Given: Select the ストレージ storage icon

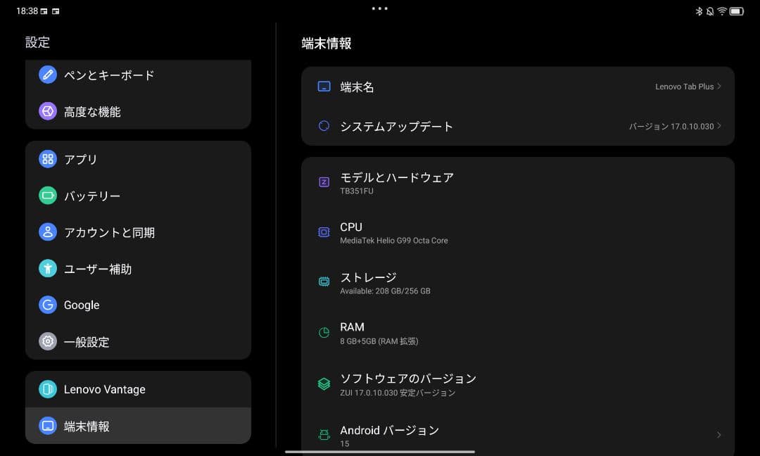Looking at the screenshot, I should [x=324, y=281].
